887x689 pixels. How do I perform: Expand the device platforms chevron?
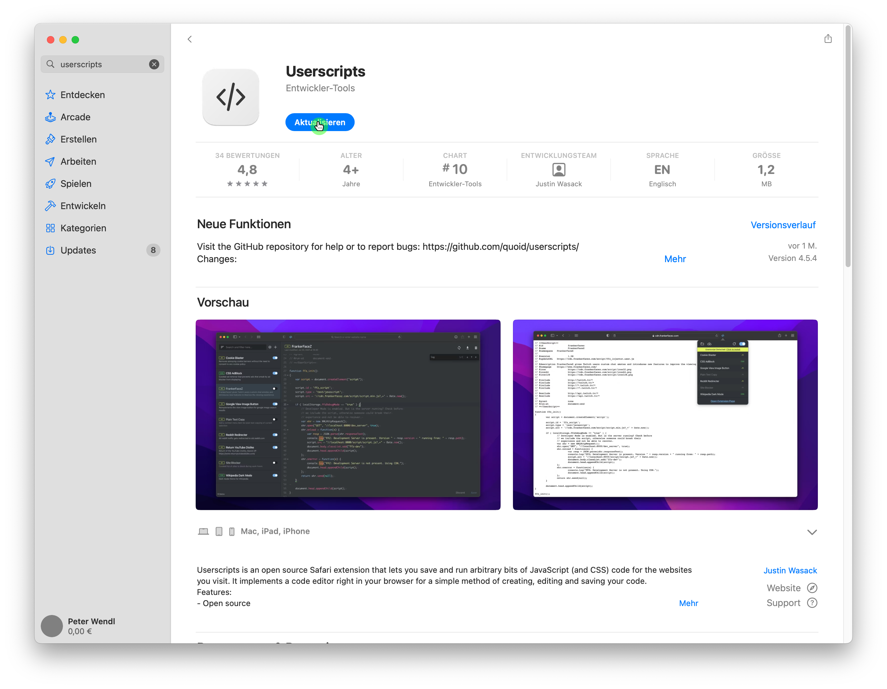point(812,532)
